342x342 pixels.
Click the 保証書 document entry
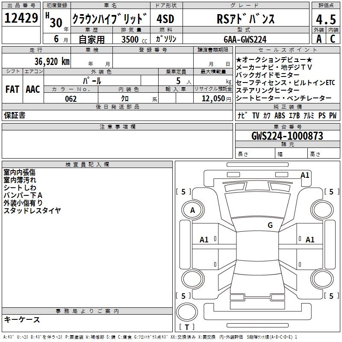pyautogui.click(x=15, y=115)
